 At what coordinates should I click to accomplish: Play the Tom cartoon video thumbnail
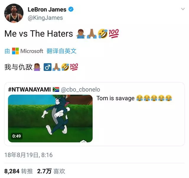click(50, 118)
